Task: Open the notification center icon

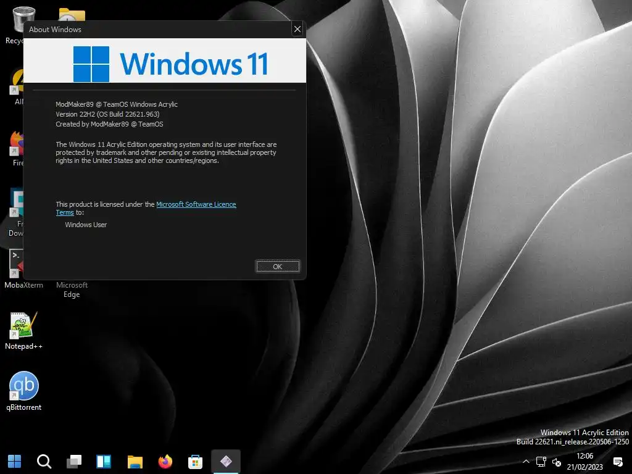Action: coord(617,462)
